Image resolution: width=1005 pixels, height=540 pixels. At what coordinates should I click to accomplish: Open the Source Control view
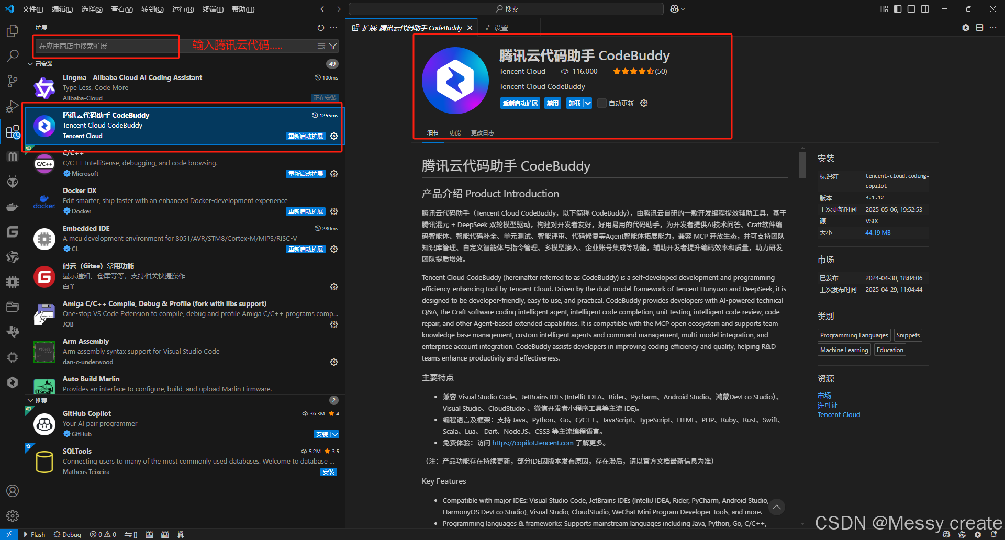13,81
